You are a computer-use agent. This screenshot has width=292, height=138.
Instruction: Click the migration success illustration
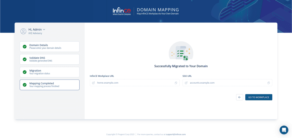coord(181,52)
